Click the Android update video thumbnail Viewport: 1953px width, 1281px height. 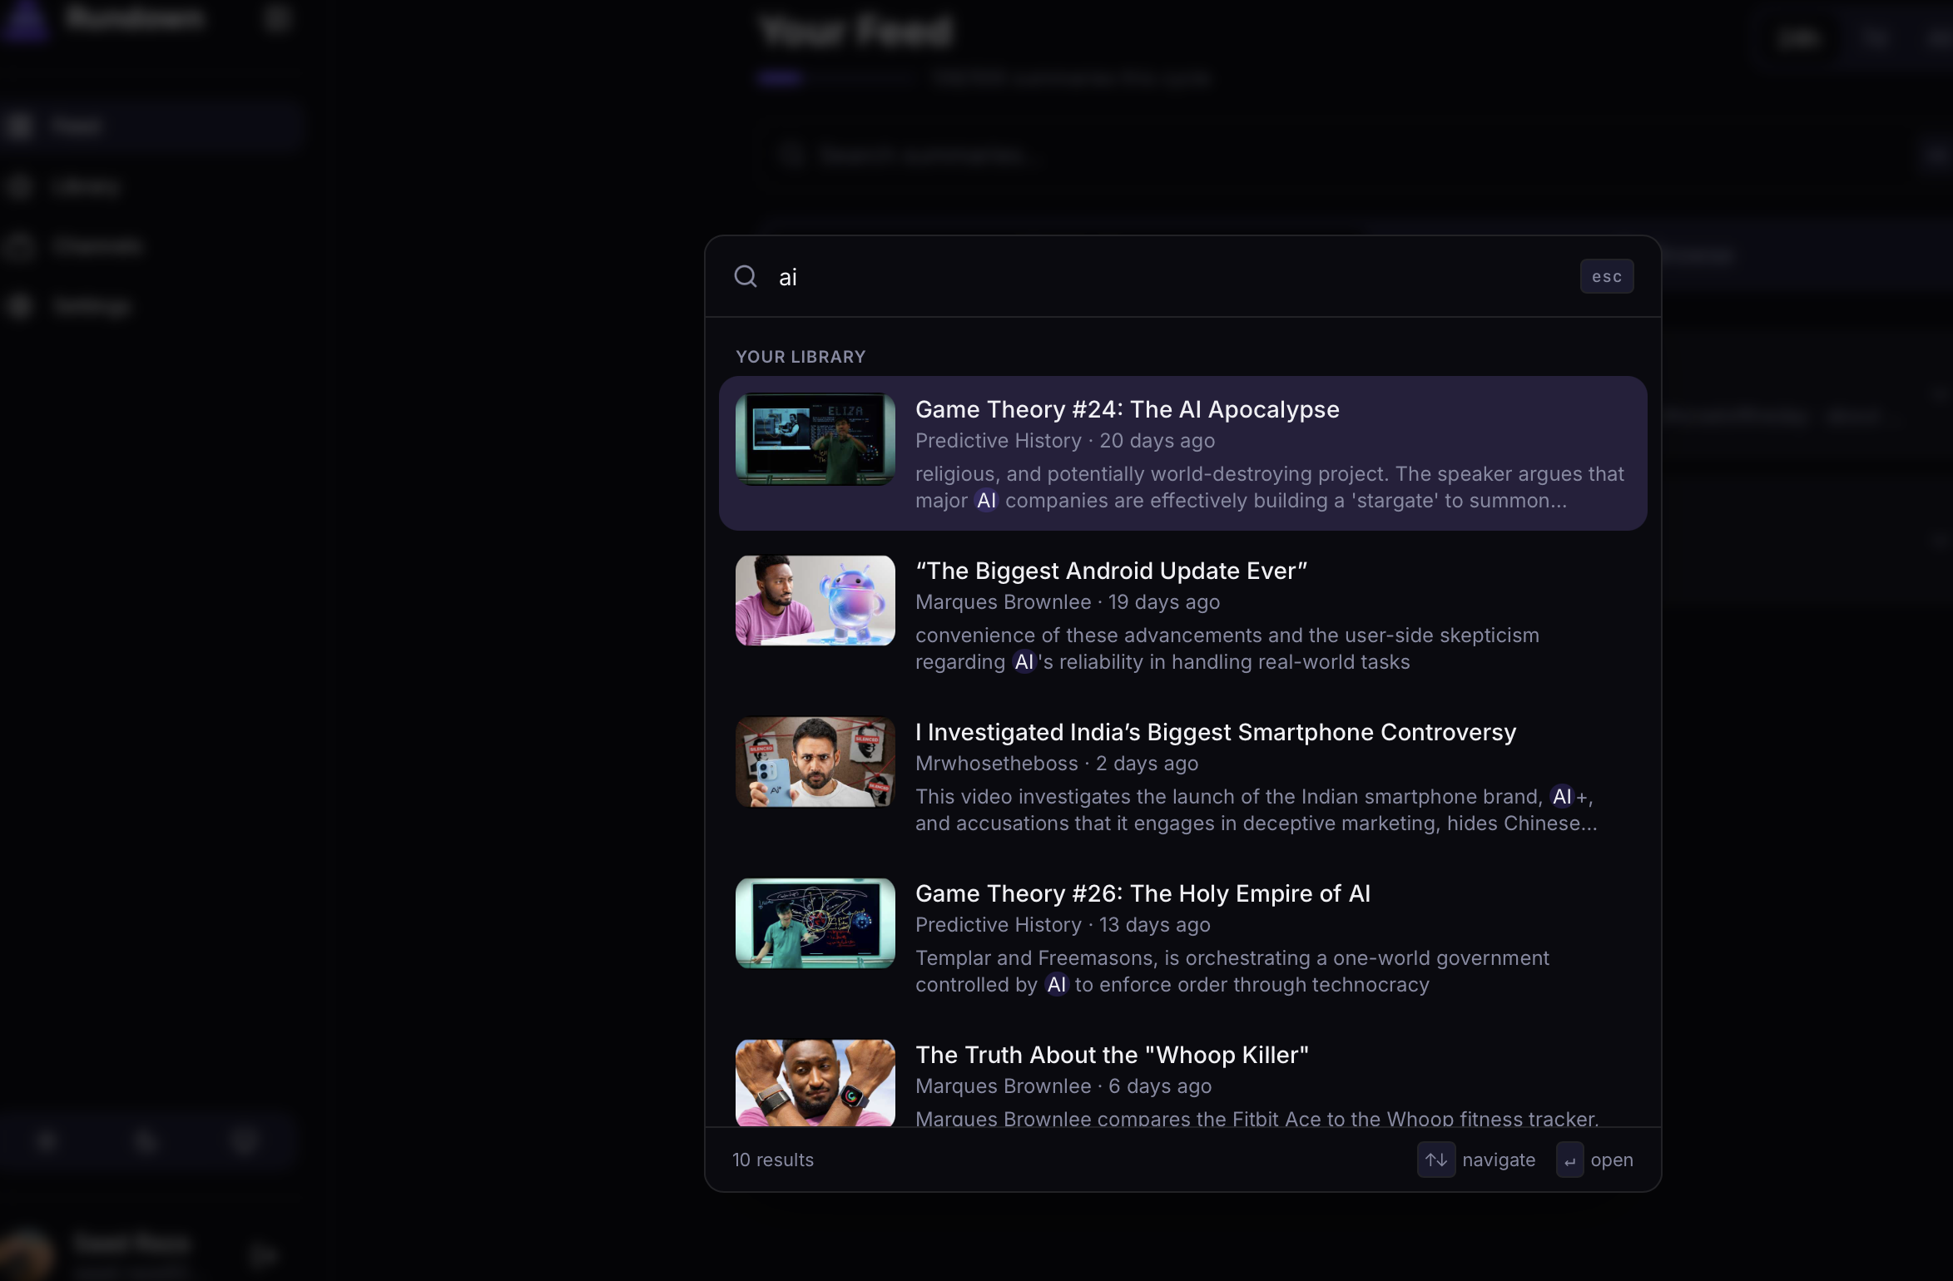[x=815, y=600]
